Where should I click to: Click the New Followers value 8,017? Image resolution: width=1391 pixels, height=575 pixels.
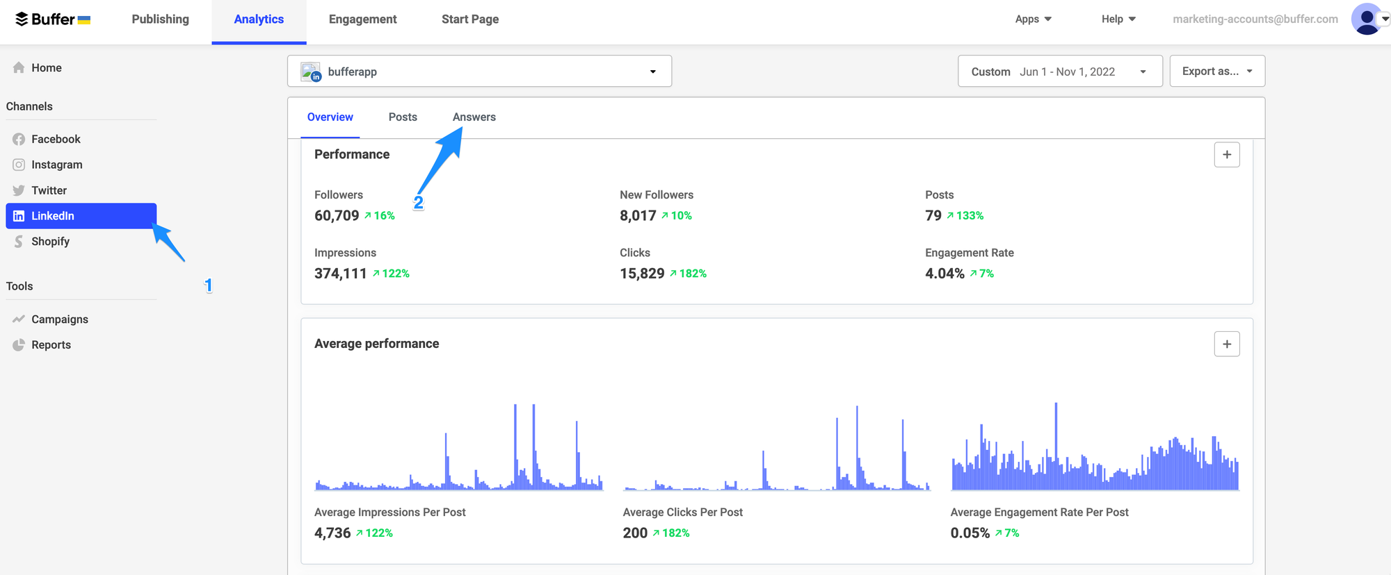tap(638, 215)
